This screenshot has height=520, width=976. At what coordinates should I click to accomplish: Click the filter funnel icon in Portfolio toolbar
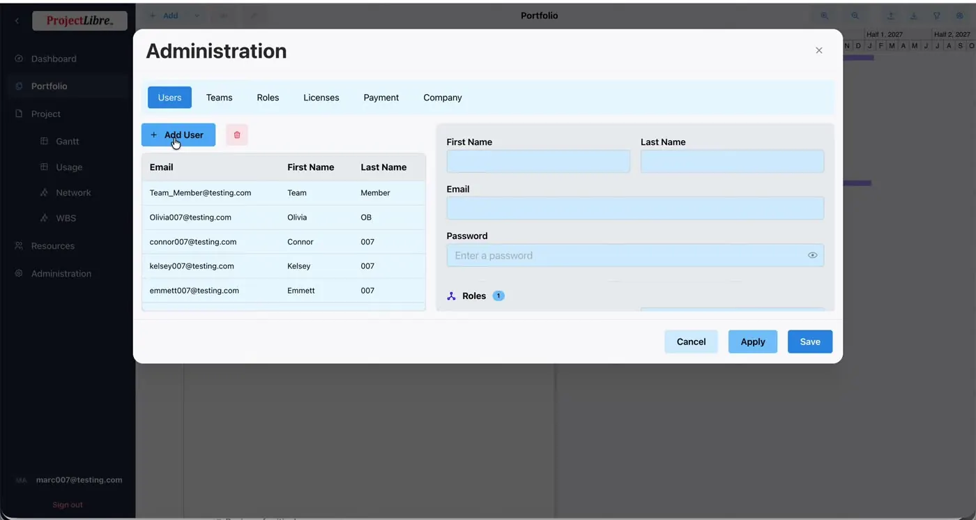tap(937, 16)
